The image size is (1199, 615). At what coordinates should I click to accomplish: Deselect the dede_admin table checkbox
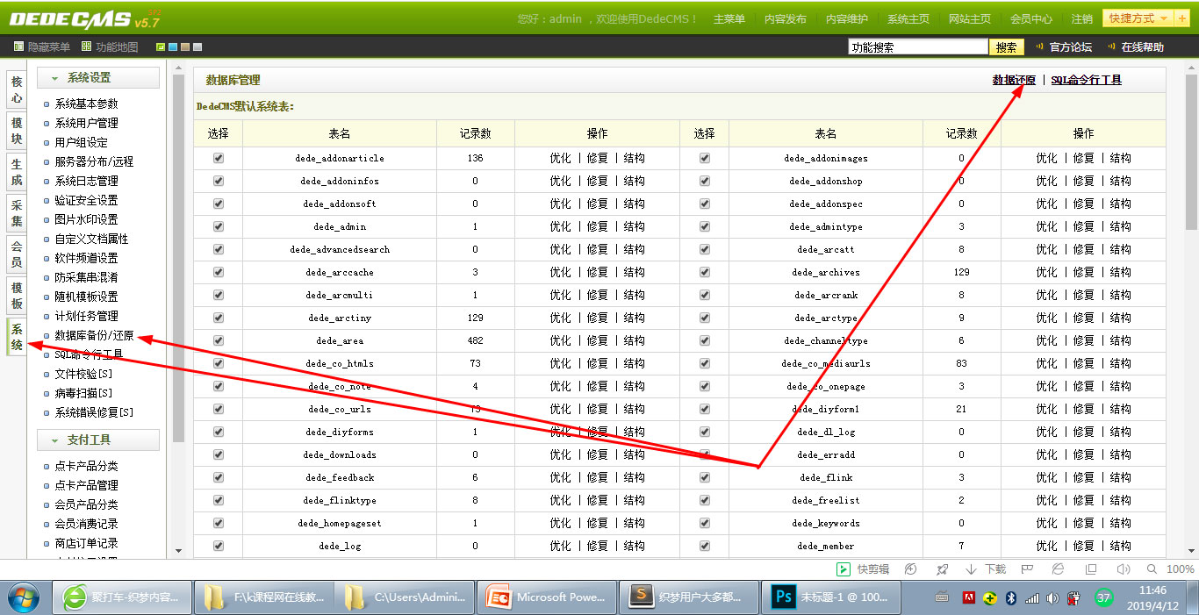pos(219,226)
